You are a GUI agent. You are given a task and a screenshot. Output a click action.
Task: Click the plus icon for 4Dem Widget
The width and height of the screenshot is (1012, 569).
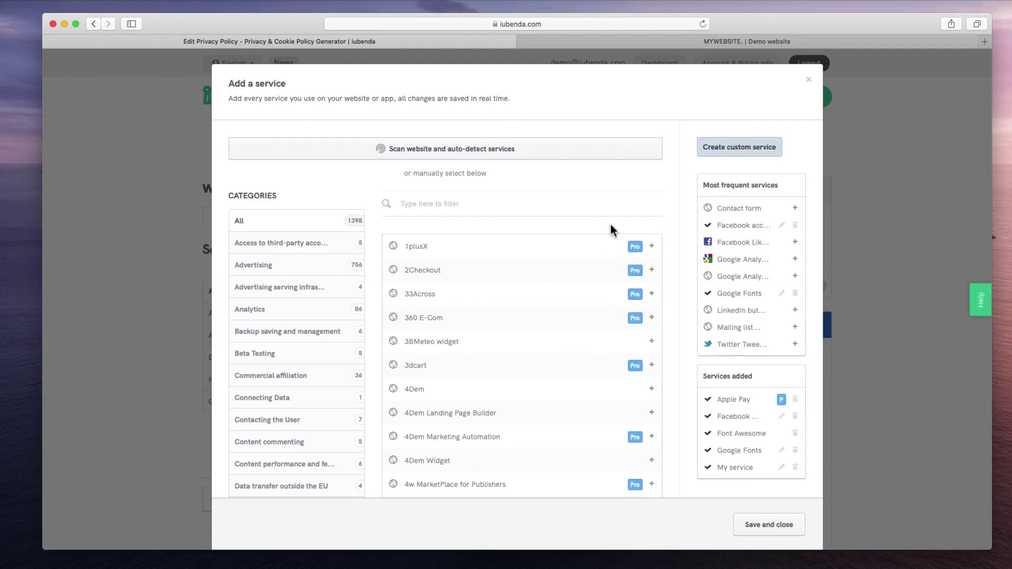[651, 460]
